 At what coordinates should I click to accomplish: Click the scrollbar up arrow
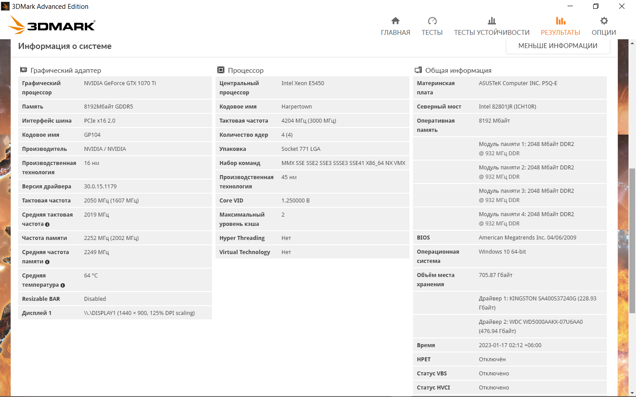pyautogui.click(x=632, y=43)
